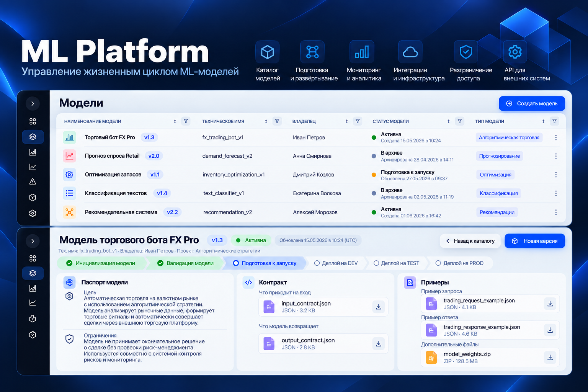Sort table by Техническое имя
588x392 pixels.
click(266, 121)
